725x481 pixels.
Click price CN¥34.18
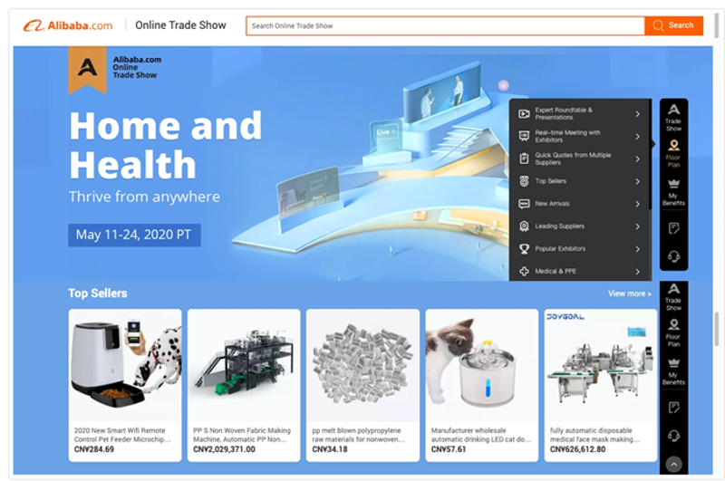click(330, 449)
